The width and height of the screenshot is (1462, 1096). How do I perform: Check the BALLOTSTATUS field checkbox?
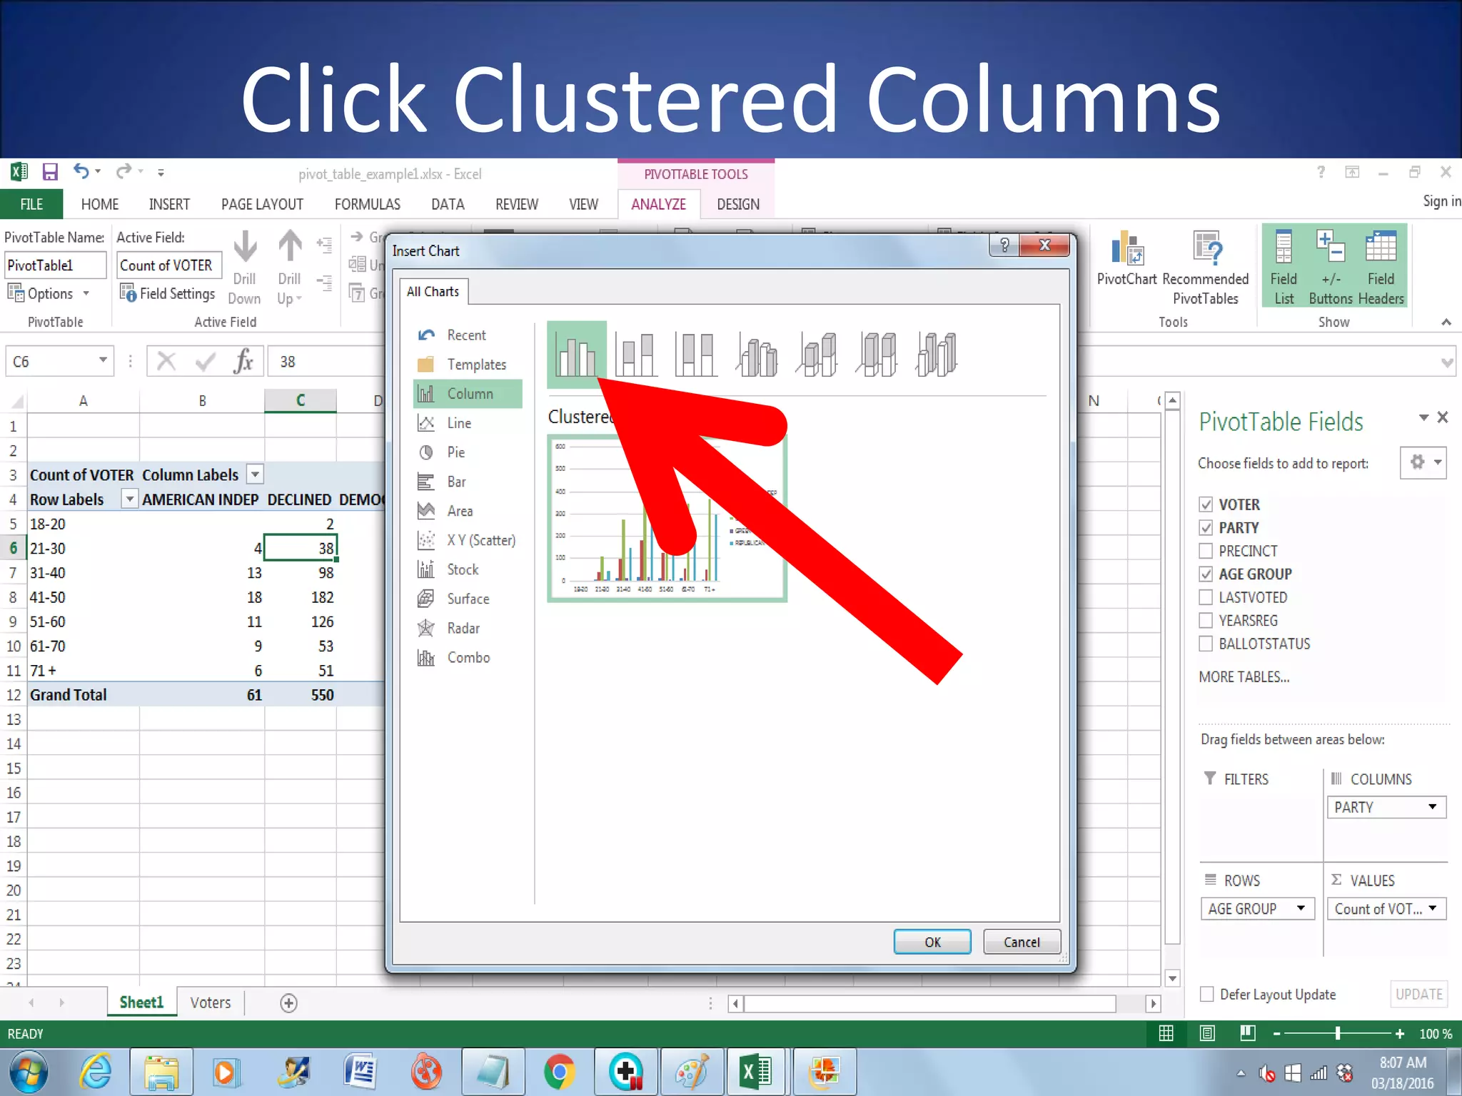[1206, 644]
